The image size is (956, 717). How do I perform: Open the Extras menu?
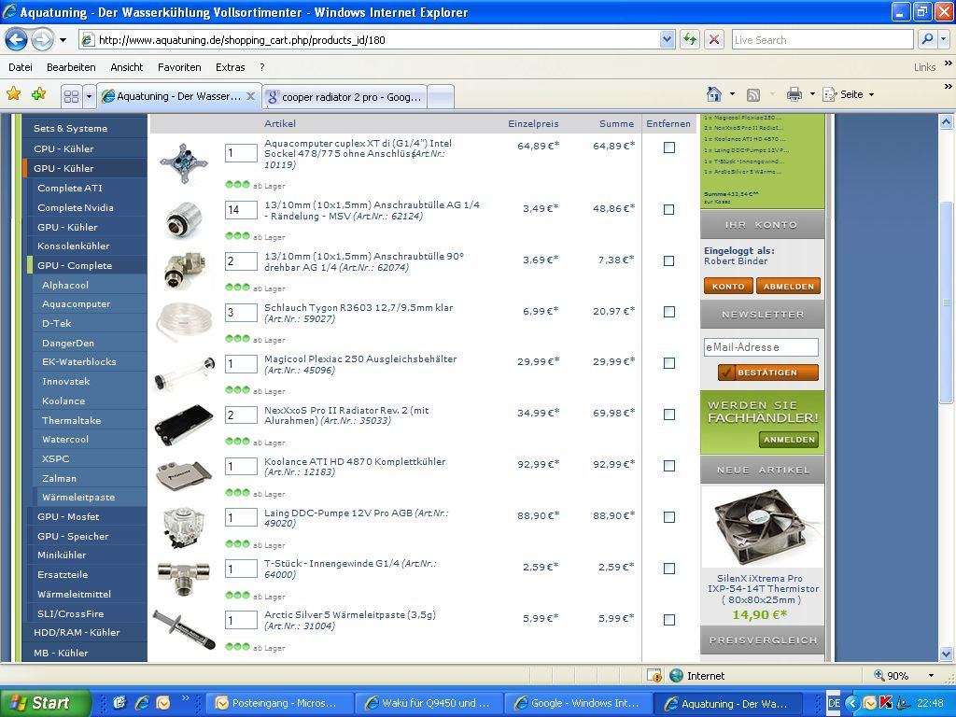click(230, 67)
